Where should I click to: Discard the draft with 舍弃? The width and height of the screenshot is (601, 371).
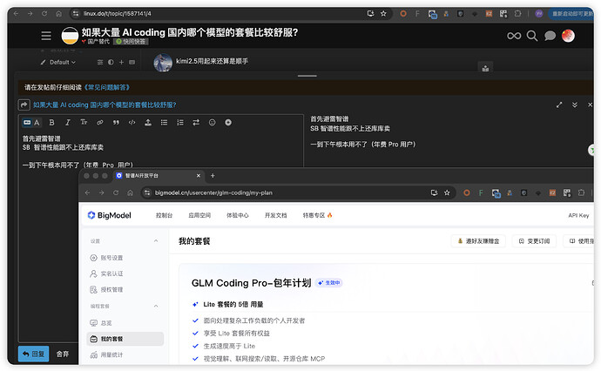click(63, 354)
